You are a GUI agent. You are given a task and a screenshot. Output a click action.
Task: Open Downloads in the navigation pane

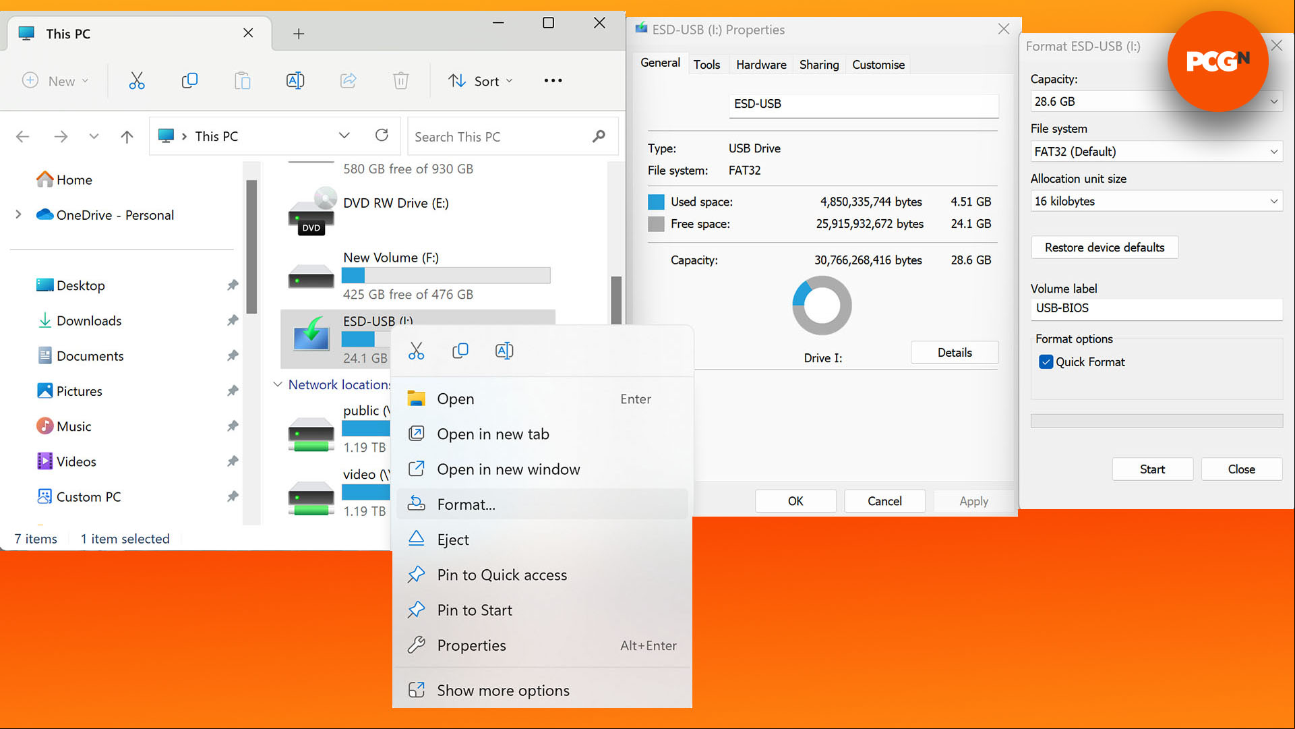tap(80, 321)
